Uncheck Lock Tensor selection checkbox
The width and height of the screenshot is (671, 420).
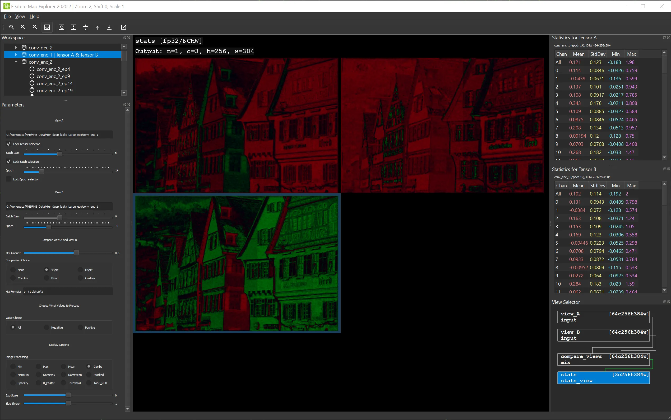tap(9, 144)
